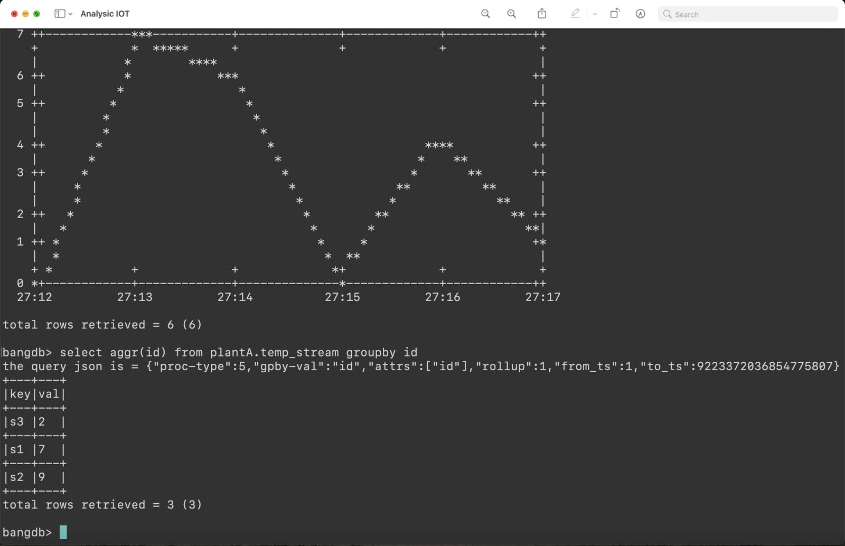Click the last bangdb> prompt cursor

click(63, 532)
